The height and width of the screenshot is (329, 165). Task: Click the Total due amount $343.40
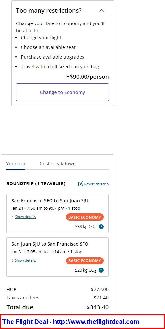[x=98, y=307]
